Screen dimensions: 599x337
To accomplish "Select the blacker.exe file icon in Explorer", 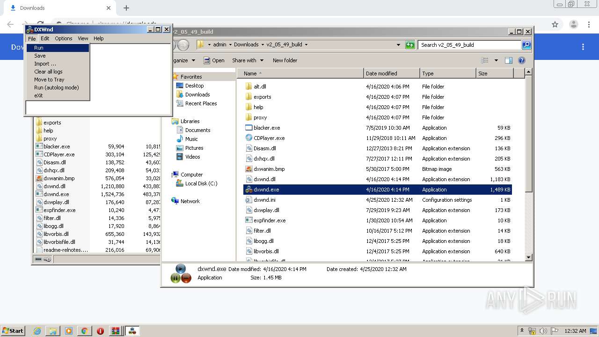I will click(x=249, y=128).
